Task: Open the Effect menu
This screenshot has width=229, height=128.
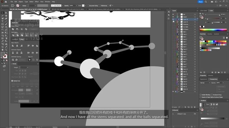Action: pos(37,2)
